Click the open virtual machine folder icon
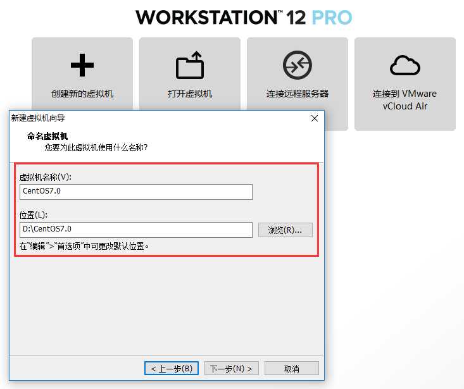 click(x=190, y=65)
